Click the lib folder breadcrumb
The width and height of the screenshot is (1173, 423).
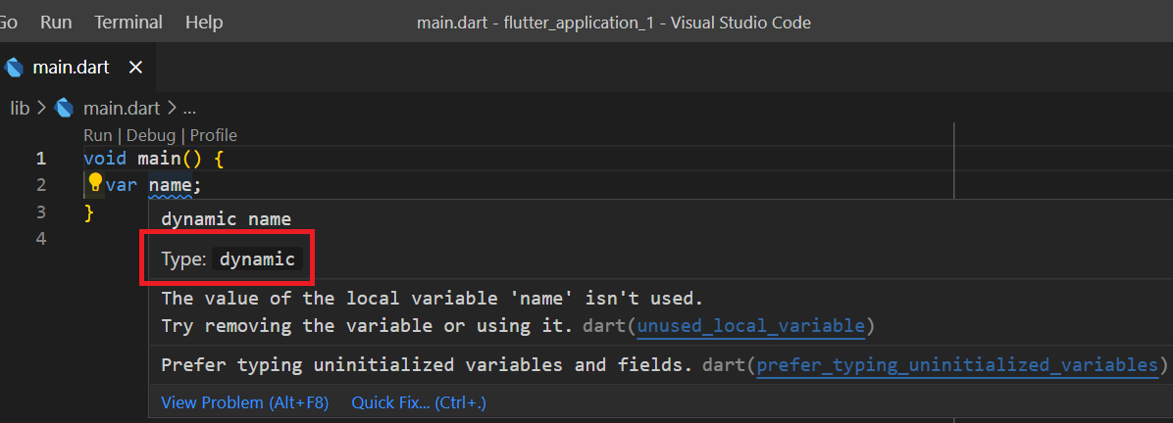click(x=21, y=109)
